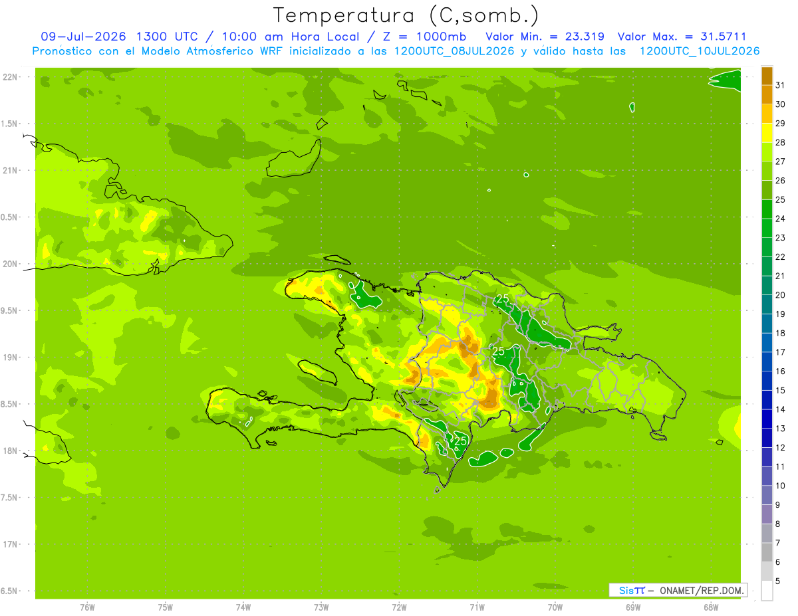Viewport: 798px width, 616px height.
Task: Click the 21N latitude label
Action: point(11,170)
